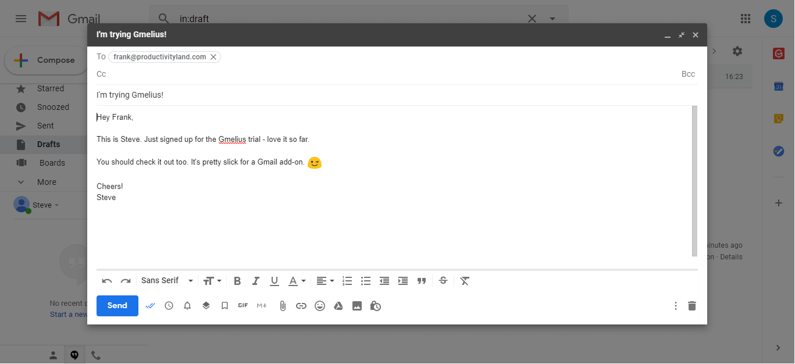Increase the indent

403,281
